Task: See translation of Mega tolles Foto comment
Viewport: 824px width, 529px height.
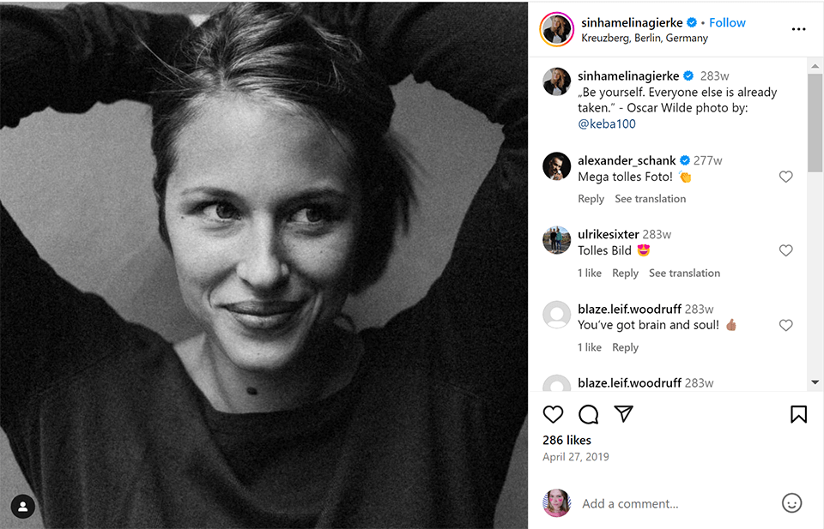Action: click(x=650, y=199)
